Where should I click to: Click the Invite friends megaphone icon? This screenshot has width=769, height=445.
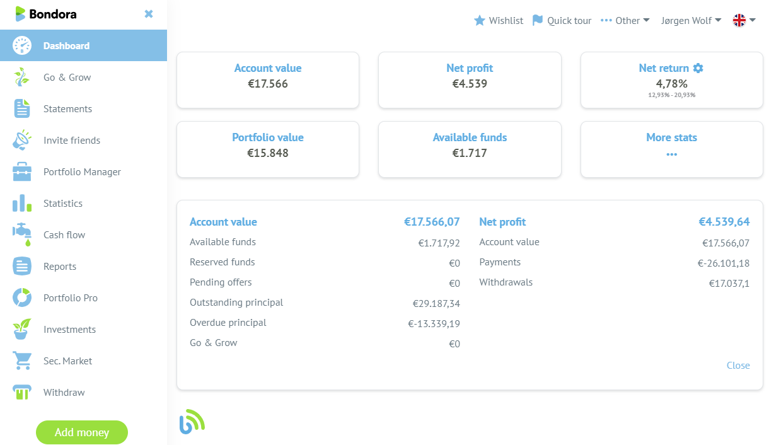22,140
